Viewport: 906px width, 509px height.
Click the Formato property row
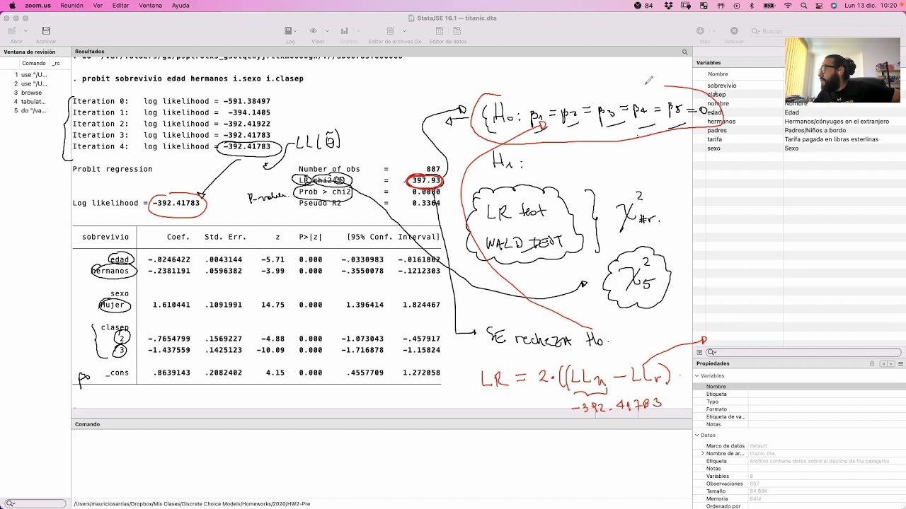[x=800, y=409]
